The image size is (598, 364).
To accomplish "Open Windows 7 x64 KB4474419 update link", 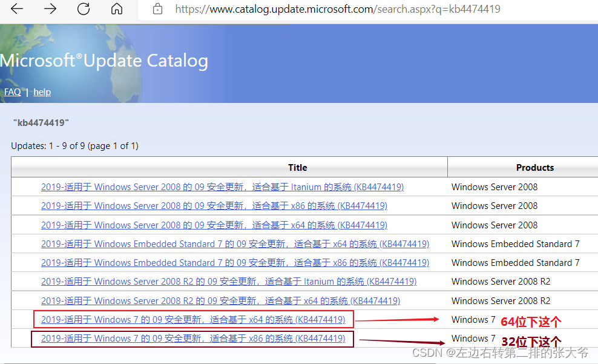I will (193, 319).
